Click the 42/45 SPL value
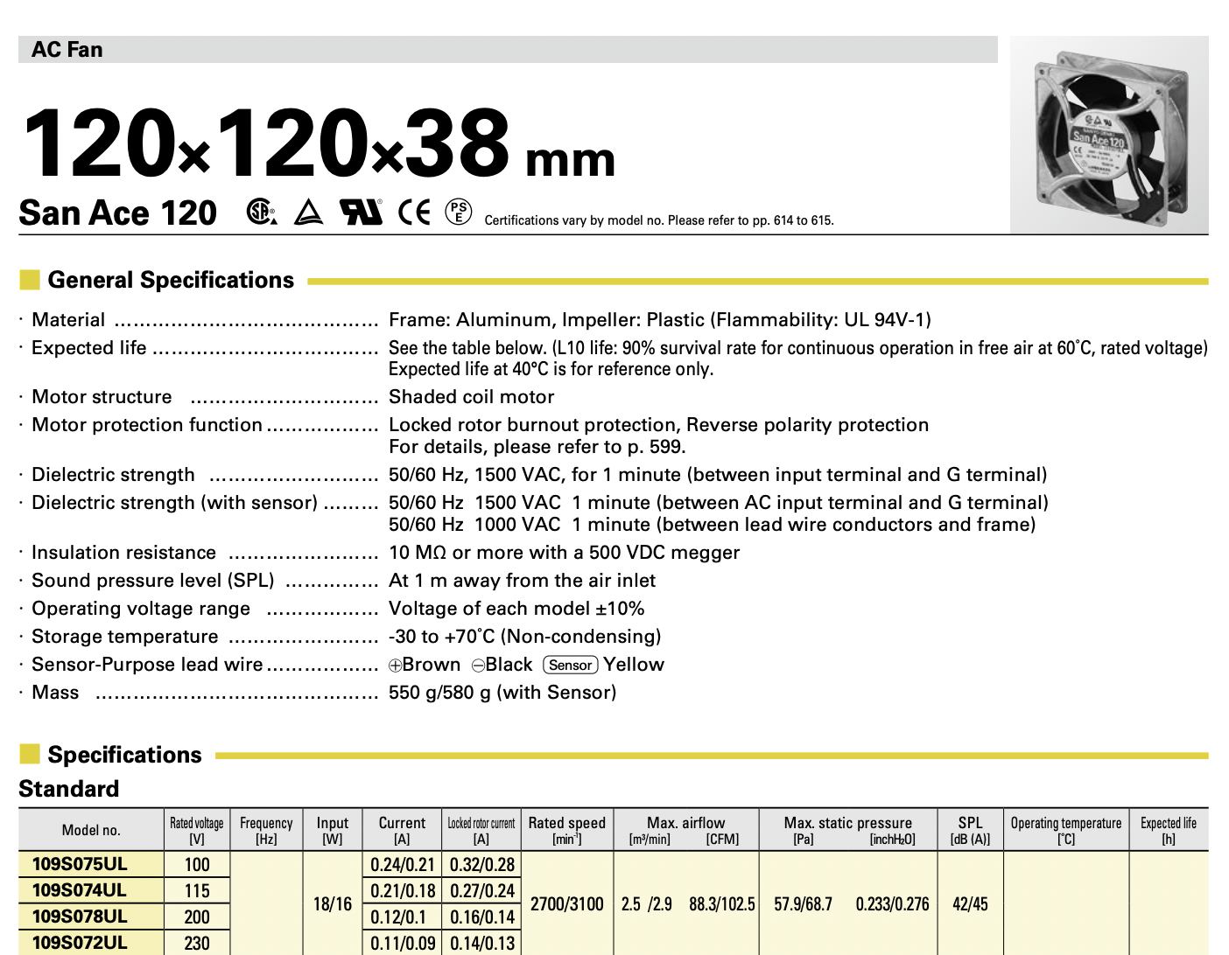1229x955 pixels. [x=970, y=904]
